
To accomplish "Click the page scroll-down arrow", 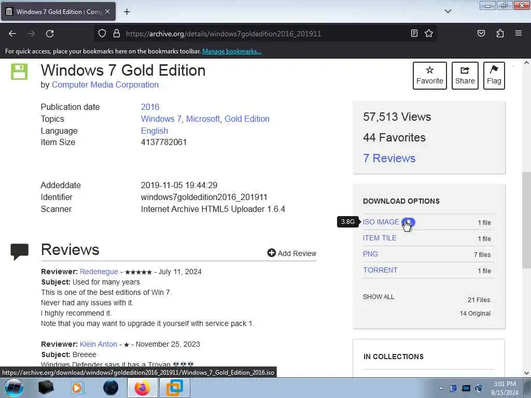I will click(526, 373).
